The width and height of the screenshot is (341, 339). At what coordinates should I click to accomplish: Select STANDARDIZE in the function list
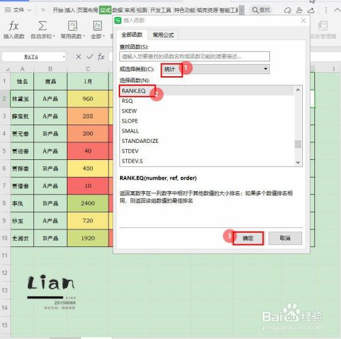pos(207,141)
